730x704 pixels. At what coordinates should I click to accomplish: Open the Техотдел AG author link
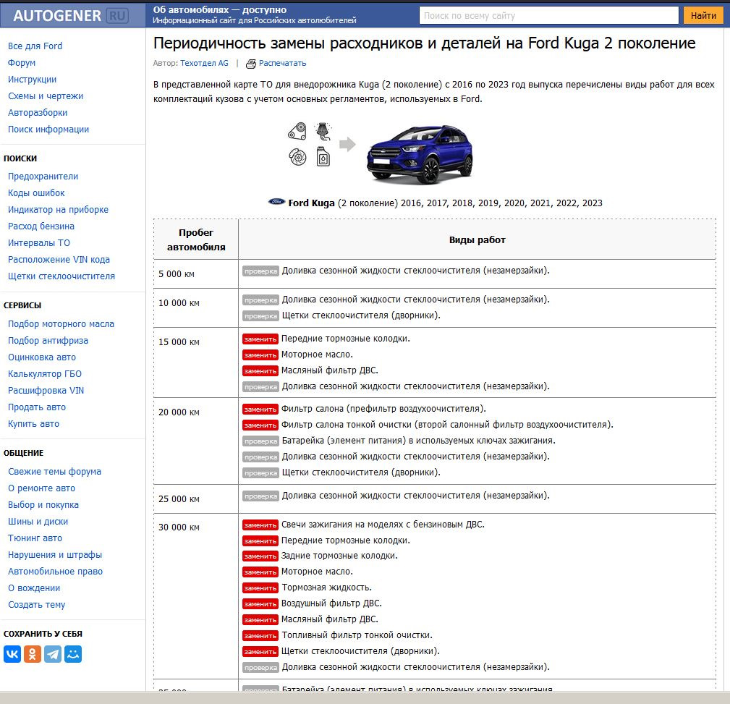[x=204, y=64]
